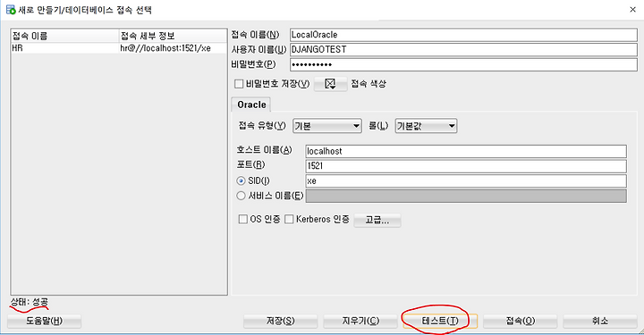This screenshot has height=335, width=644.
Task: Open the connection type dropdown
Action: 327,126
